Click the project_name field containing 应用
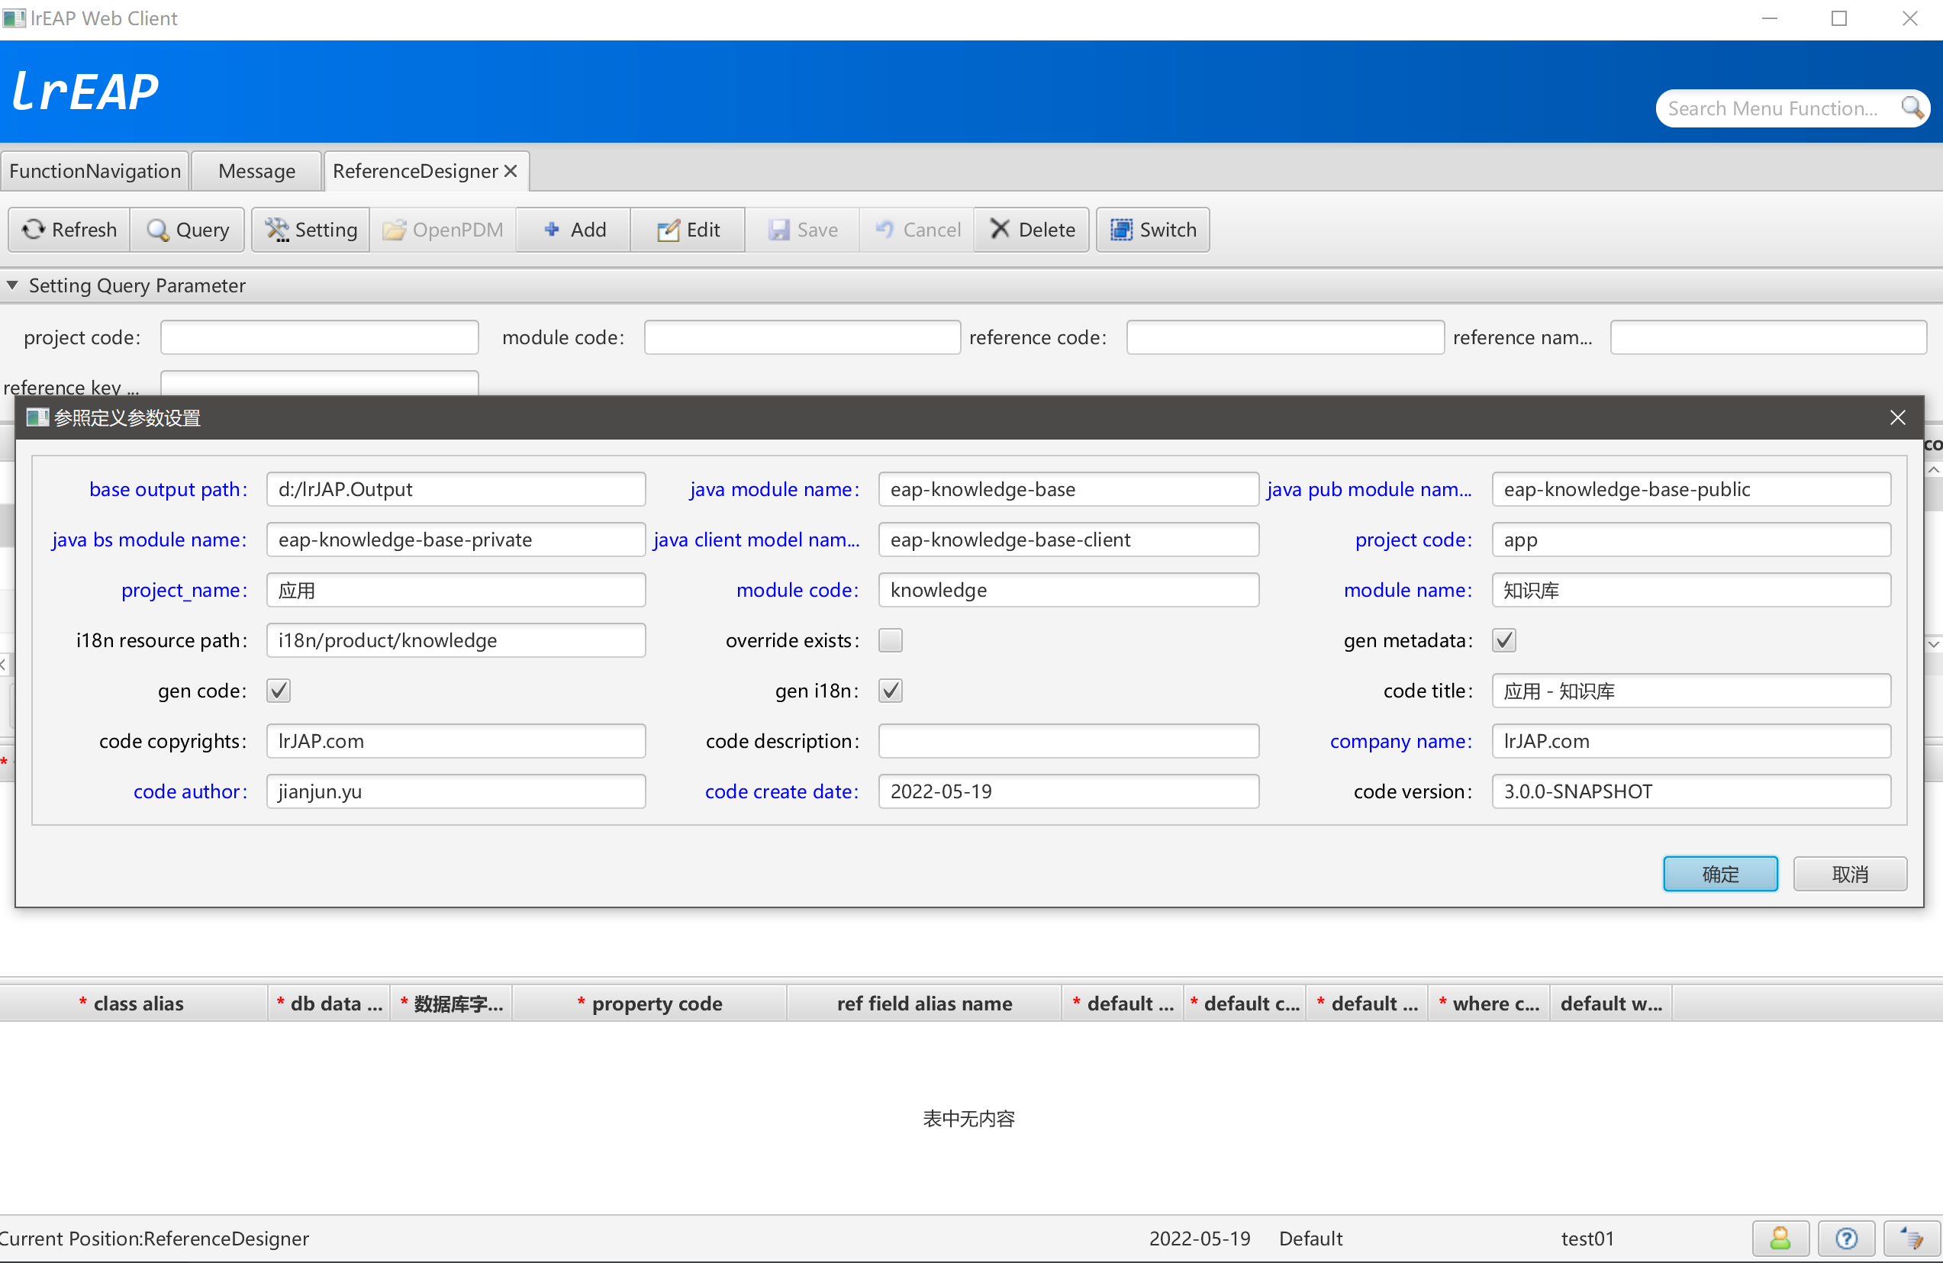Viewport: 1943px width, 1263px height. [x=456, y=590]
